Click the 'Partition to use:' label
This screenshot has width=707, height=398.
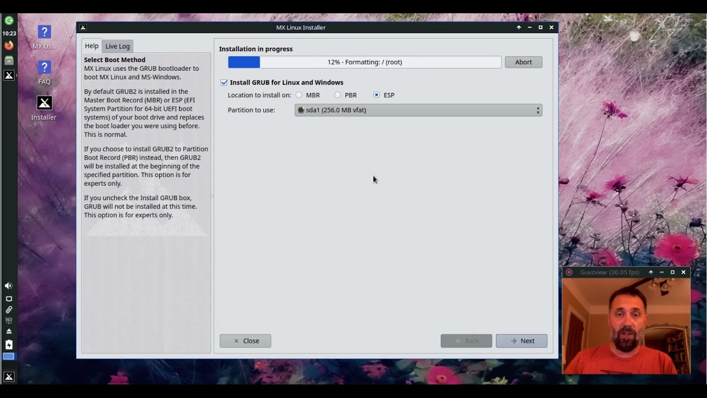251,110
